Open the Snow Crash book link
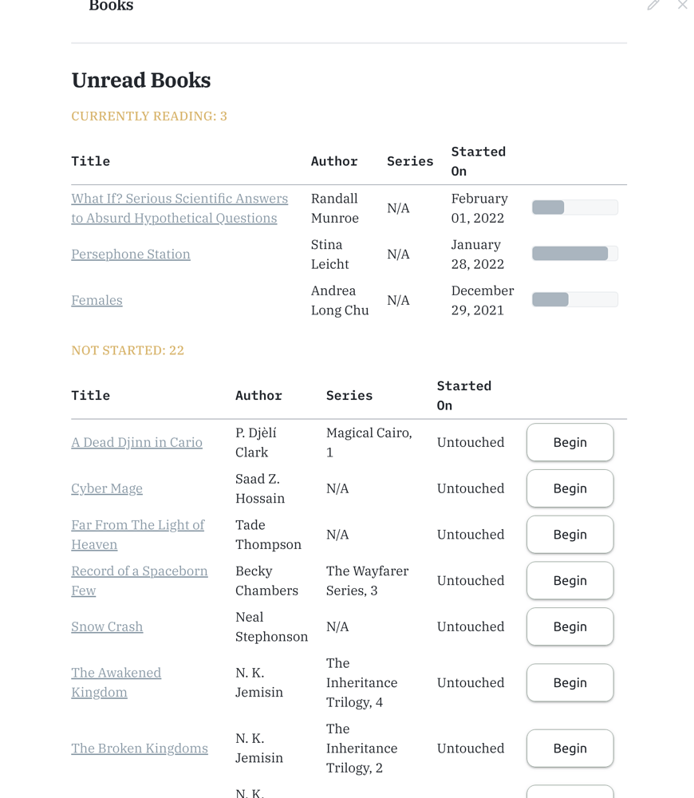The image size is (694, 798). coord(107,626)
